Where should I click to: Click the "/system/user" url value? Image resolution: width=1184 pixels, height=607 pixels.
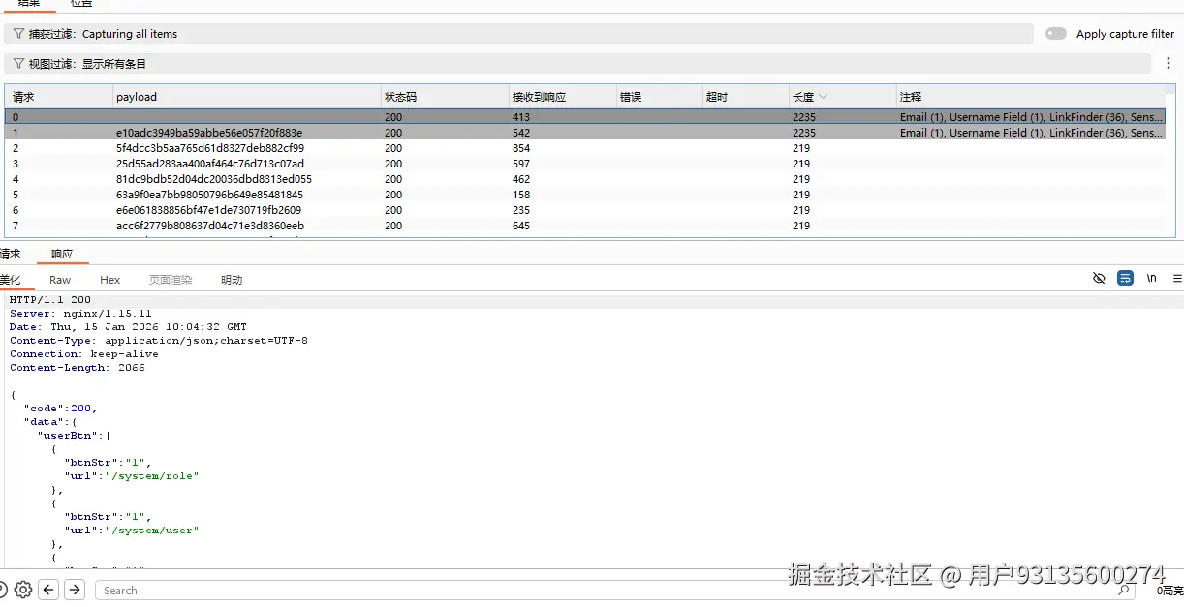(x=151, y=530)
